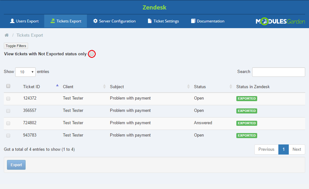The height and width of the screenshot is (189, 309).
Task: Click the Answered status of ticket 724802
Action: click(x=203, y=123)
